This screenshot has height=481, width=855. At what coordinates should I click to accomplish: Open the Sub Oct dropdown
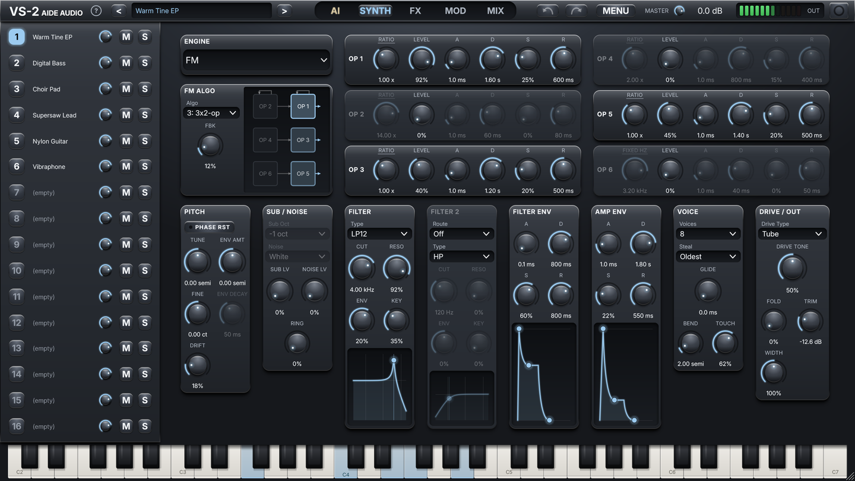coord(297,233)
